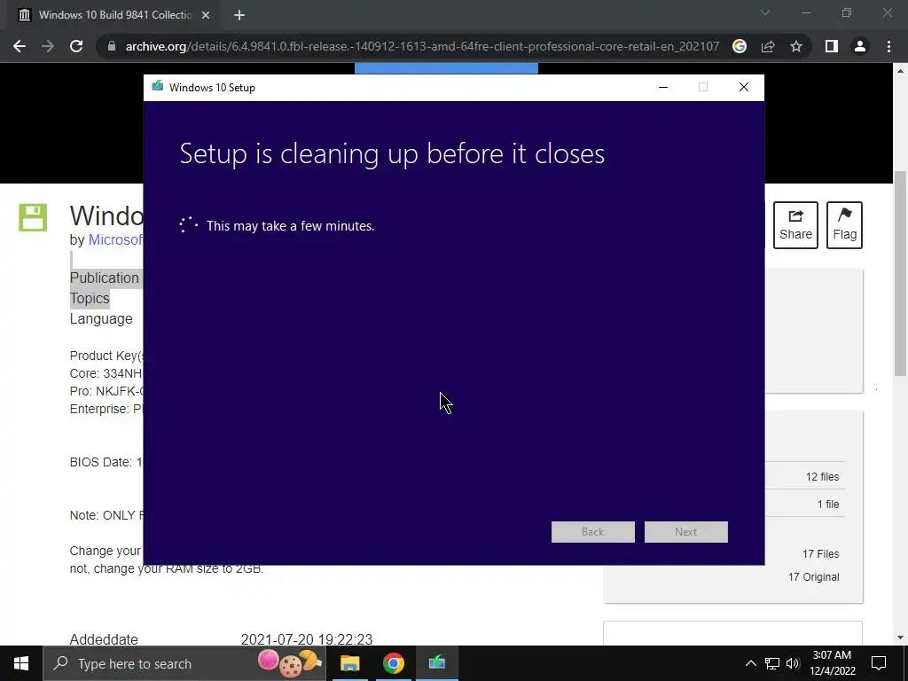This screenshot has height=681, width=908.
Task: Click the green floppy disk software icon
Action: click(x=33, y=218)
